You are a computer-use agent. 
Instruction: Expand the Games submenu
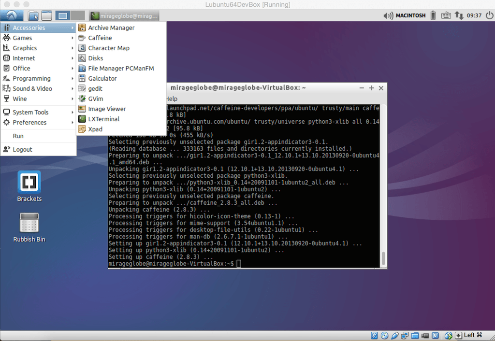[x=38, y=38]
